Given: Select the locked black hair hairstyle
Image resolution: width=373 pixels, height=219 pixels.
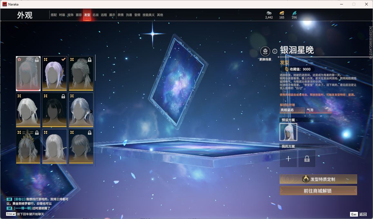Looking at the screenshot, I should (x=54, y=110).
